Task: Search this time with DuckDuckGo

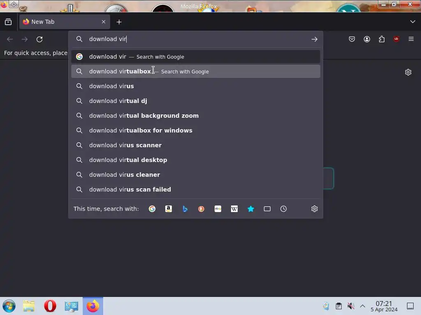Action: 201,209
